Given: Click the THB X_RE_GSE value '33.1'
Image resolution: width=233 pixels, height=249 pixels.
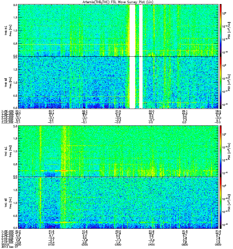Looking at the screenshot, I should pyautogui.click(x=18, y=111).
